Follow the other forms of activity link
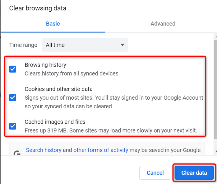 tap(101, 150)
